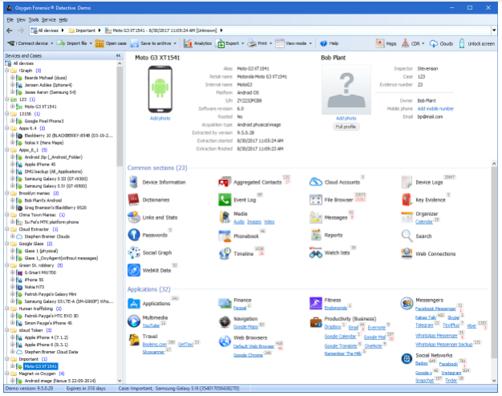Open the WhatsApp Messenger backup link
The width and height of the screenshot is (502, 396).
(x=443, y=344)
